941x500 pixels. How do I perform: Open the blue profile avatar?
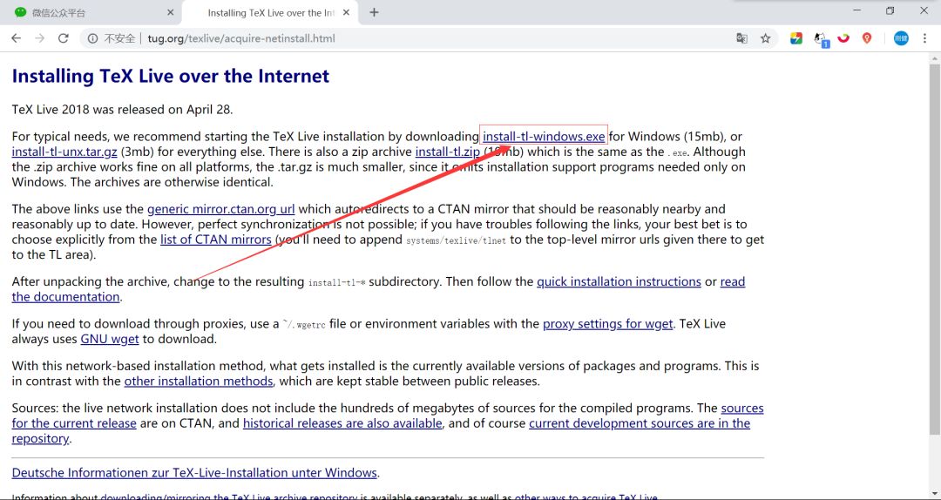click(x=901, y=38)
